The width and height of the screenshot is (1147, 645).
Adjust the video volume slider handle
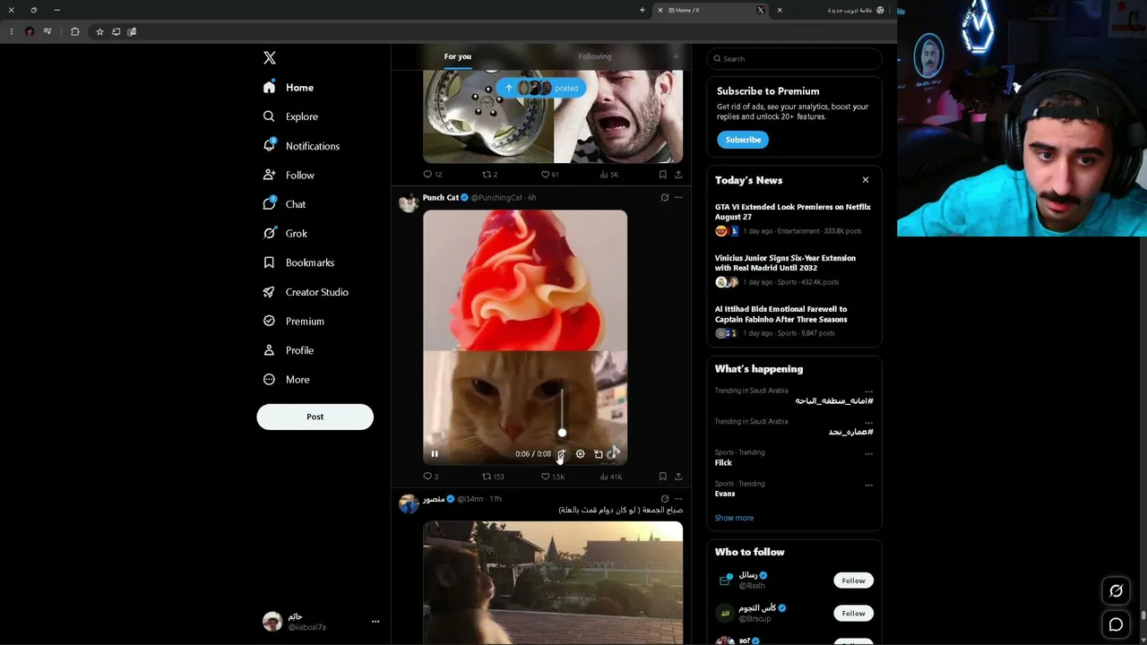point(562,433)
